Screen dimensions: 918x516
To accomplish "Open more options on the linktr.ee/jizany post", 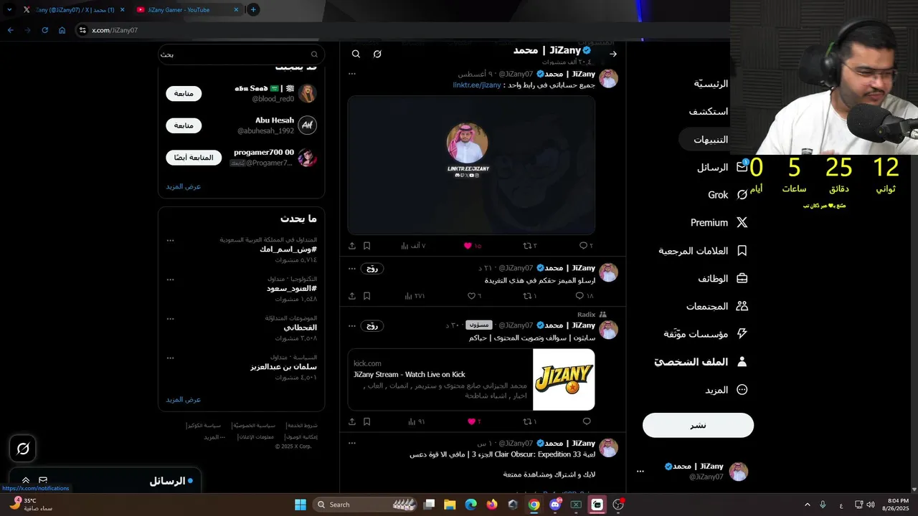I will coord(351,74).
